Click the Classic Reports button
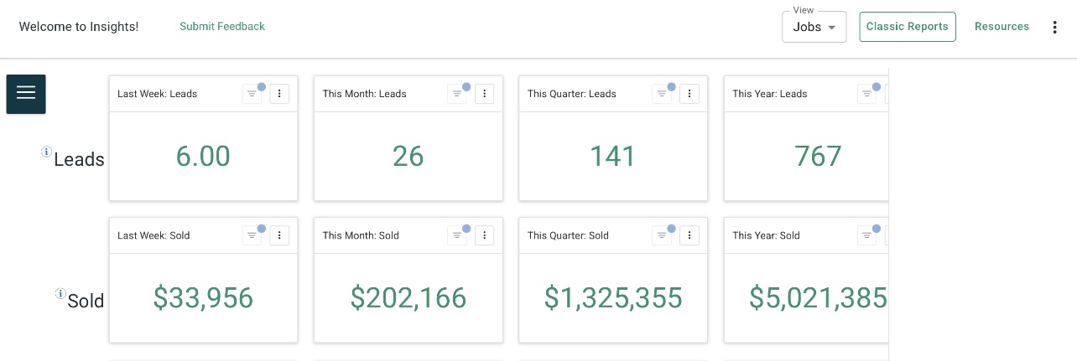1077x361 pixels. (907, 27)
